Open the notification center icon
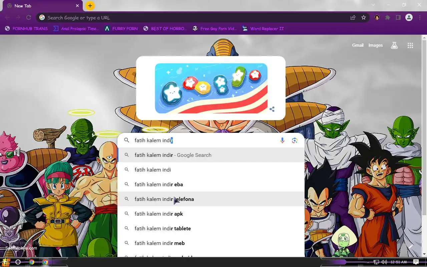This screenshot has width=427, height=267. click(416, 262)
